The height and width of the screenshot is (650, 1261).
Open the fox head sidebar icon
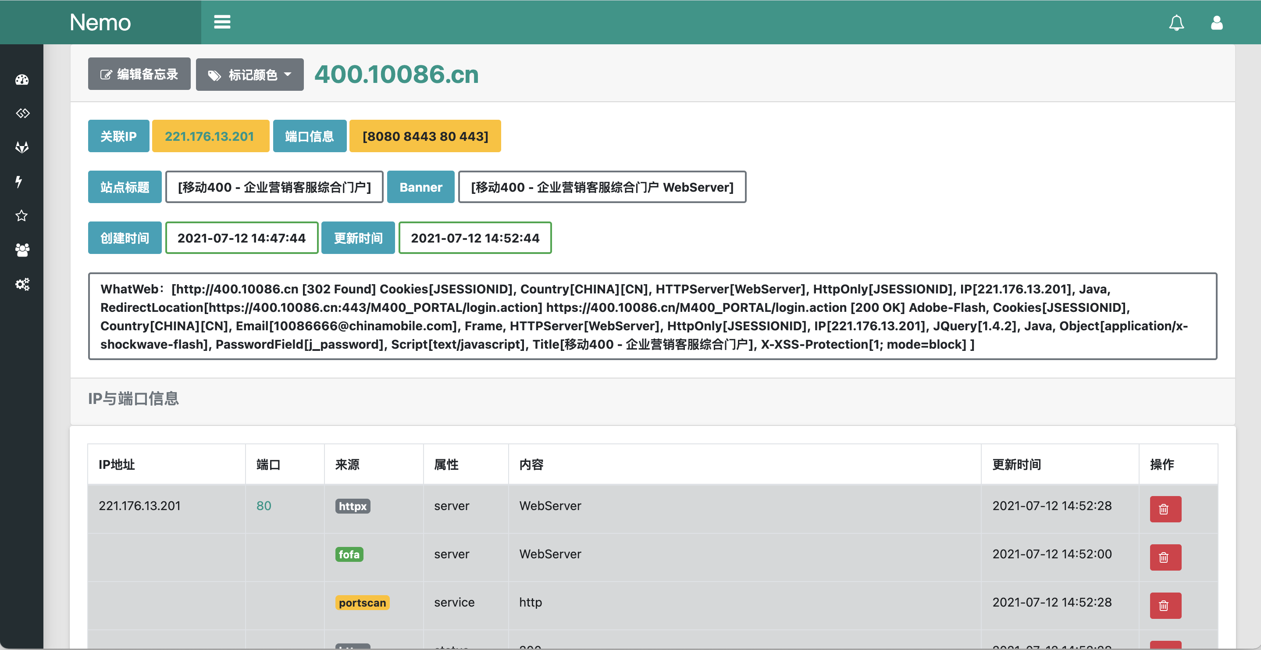click(x=21, y=147)
